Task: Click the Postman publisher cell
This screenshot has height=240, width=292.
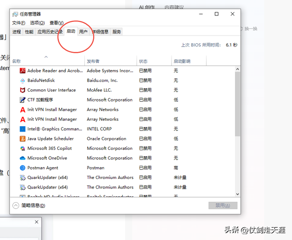Action: 95,168
